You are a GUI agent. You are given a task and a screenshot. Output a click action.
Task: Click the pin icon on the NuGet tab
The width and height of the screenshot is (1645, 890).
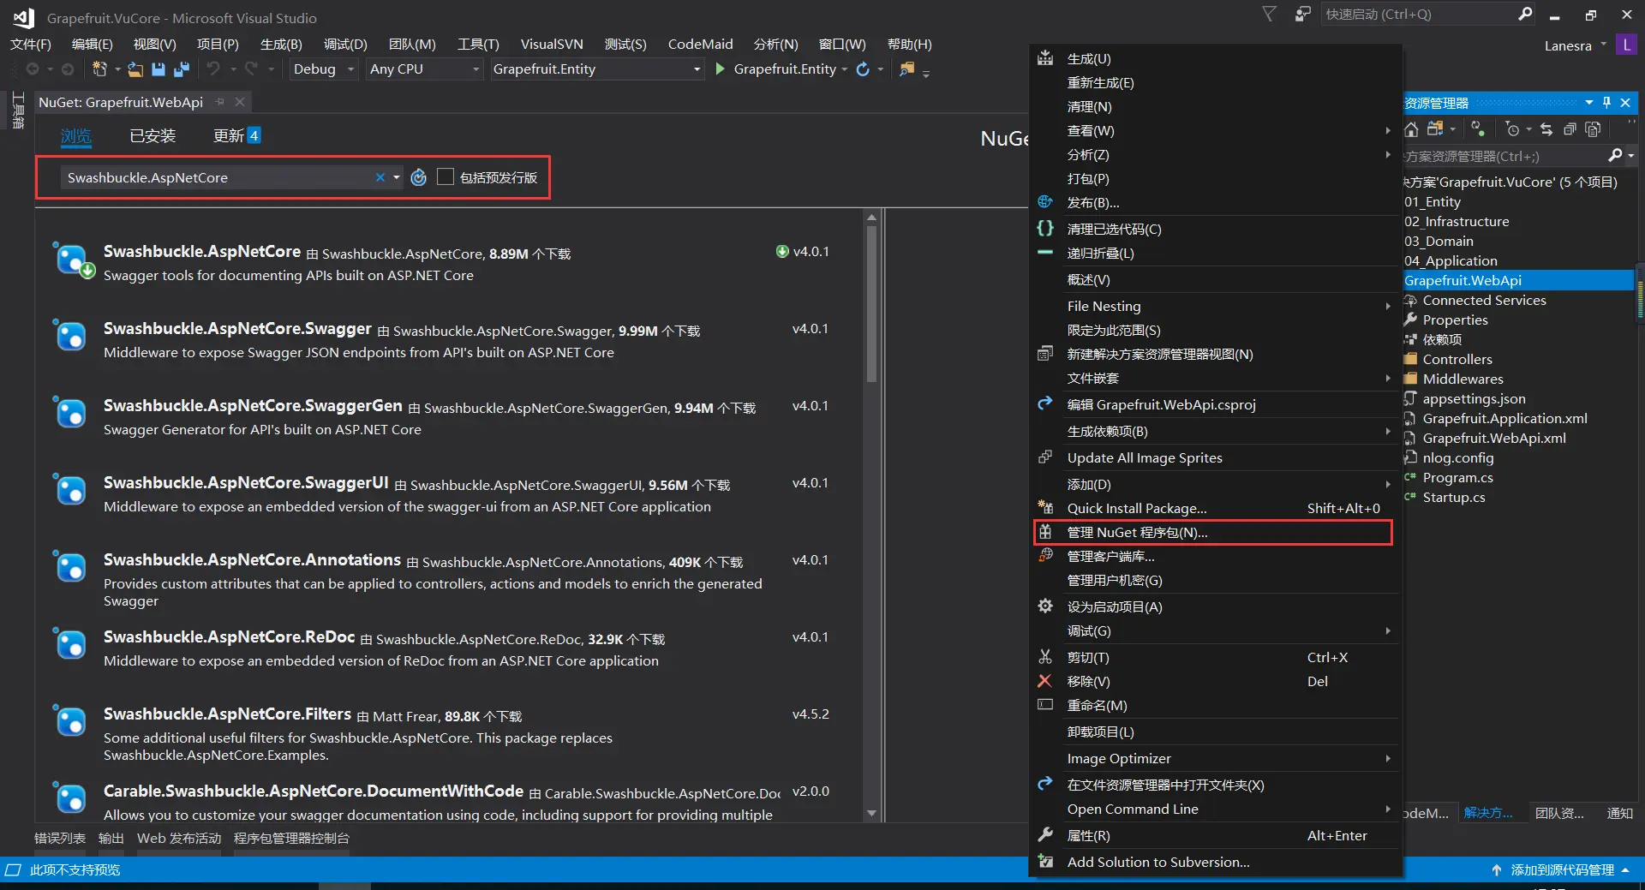click(x=220, y=101)
